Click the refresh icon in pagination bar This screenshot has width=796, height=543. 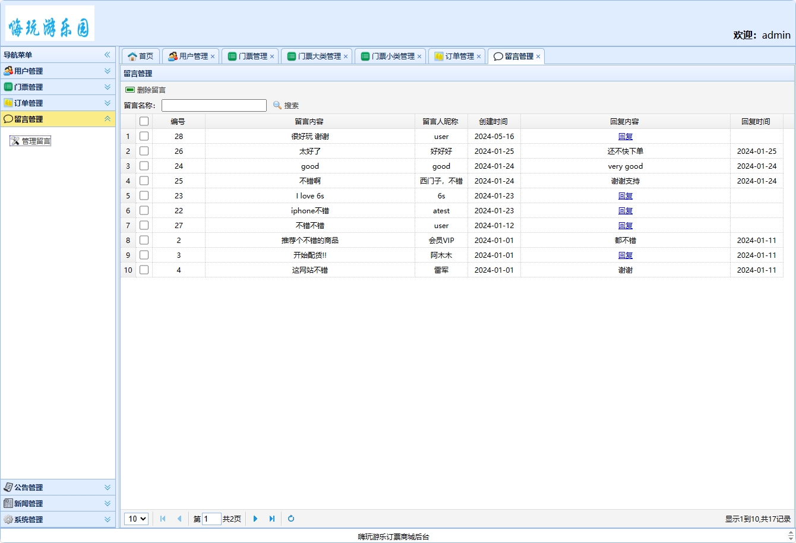[x=291, y=519]
